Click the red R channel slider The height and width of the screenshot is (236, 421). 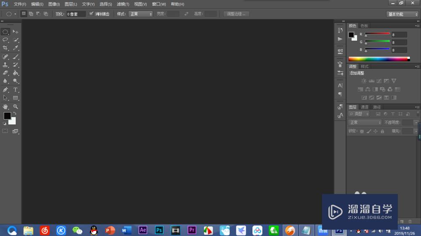point(377,34)
